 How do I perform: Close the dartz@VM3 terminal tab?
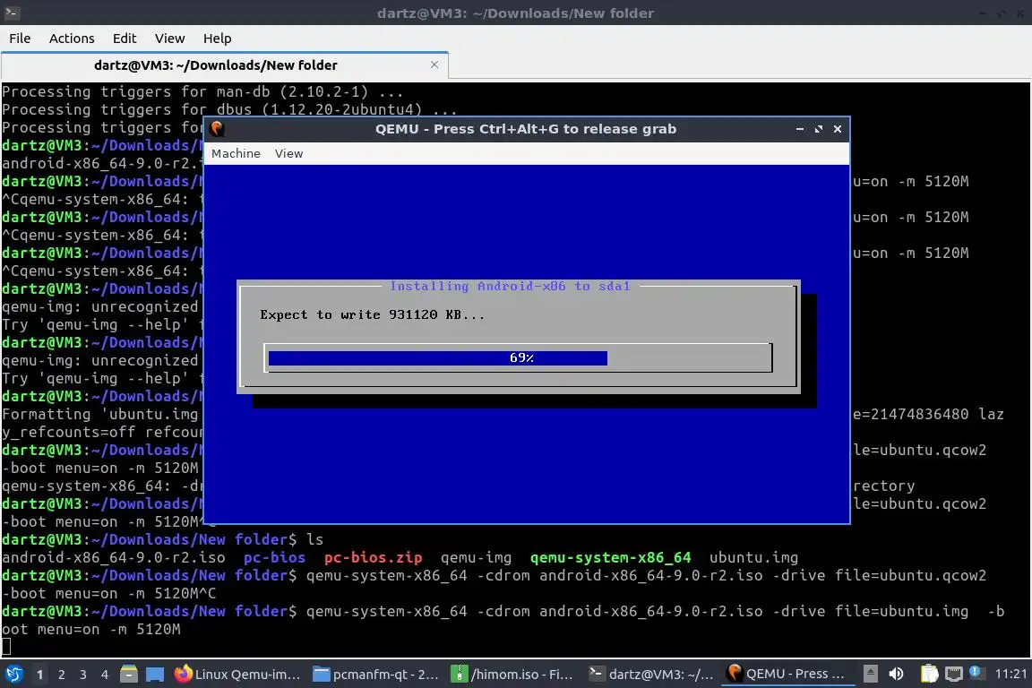[434, 64]
